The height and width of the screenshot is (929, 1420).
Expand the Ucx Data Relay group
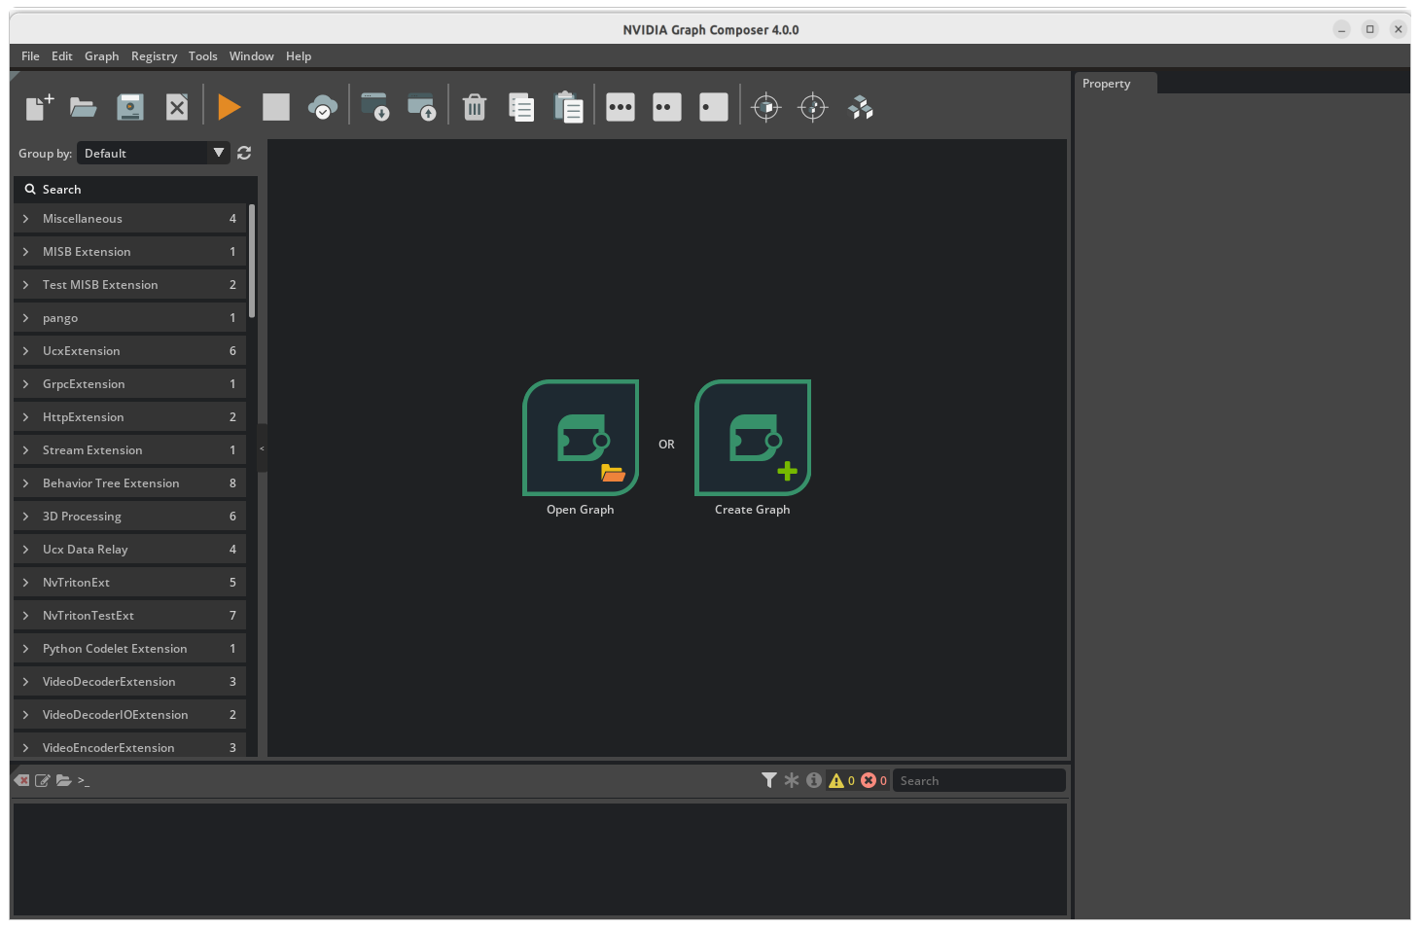[x=129, y=550]
